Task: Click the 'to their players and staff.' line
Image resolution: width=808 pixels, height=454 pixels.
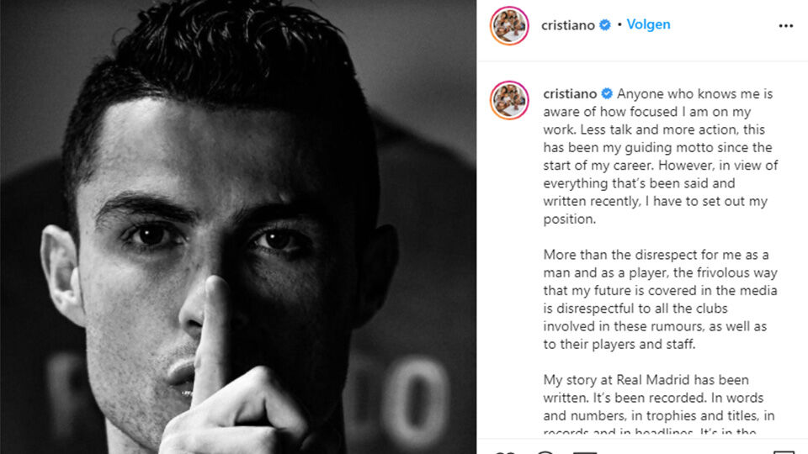Action: (619, 344)
